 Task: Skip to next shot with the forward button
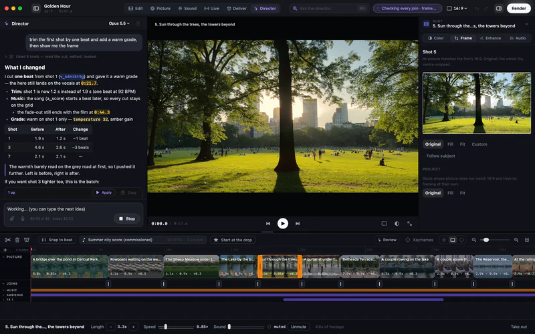(298, 224)
